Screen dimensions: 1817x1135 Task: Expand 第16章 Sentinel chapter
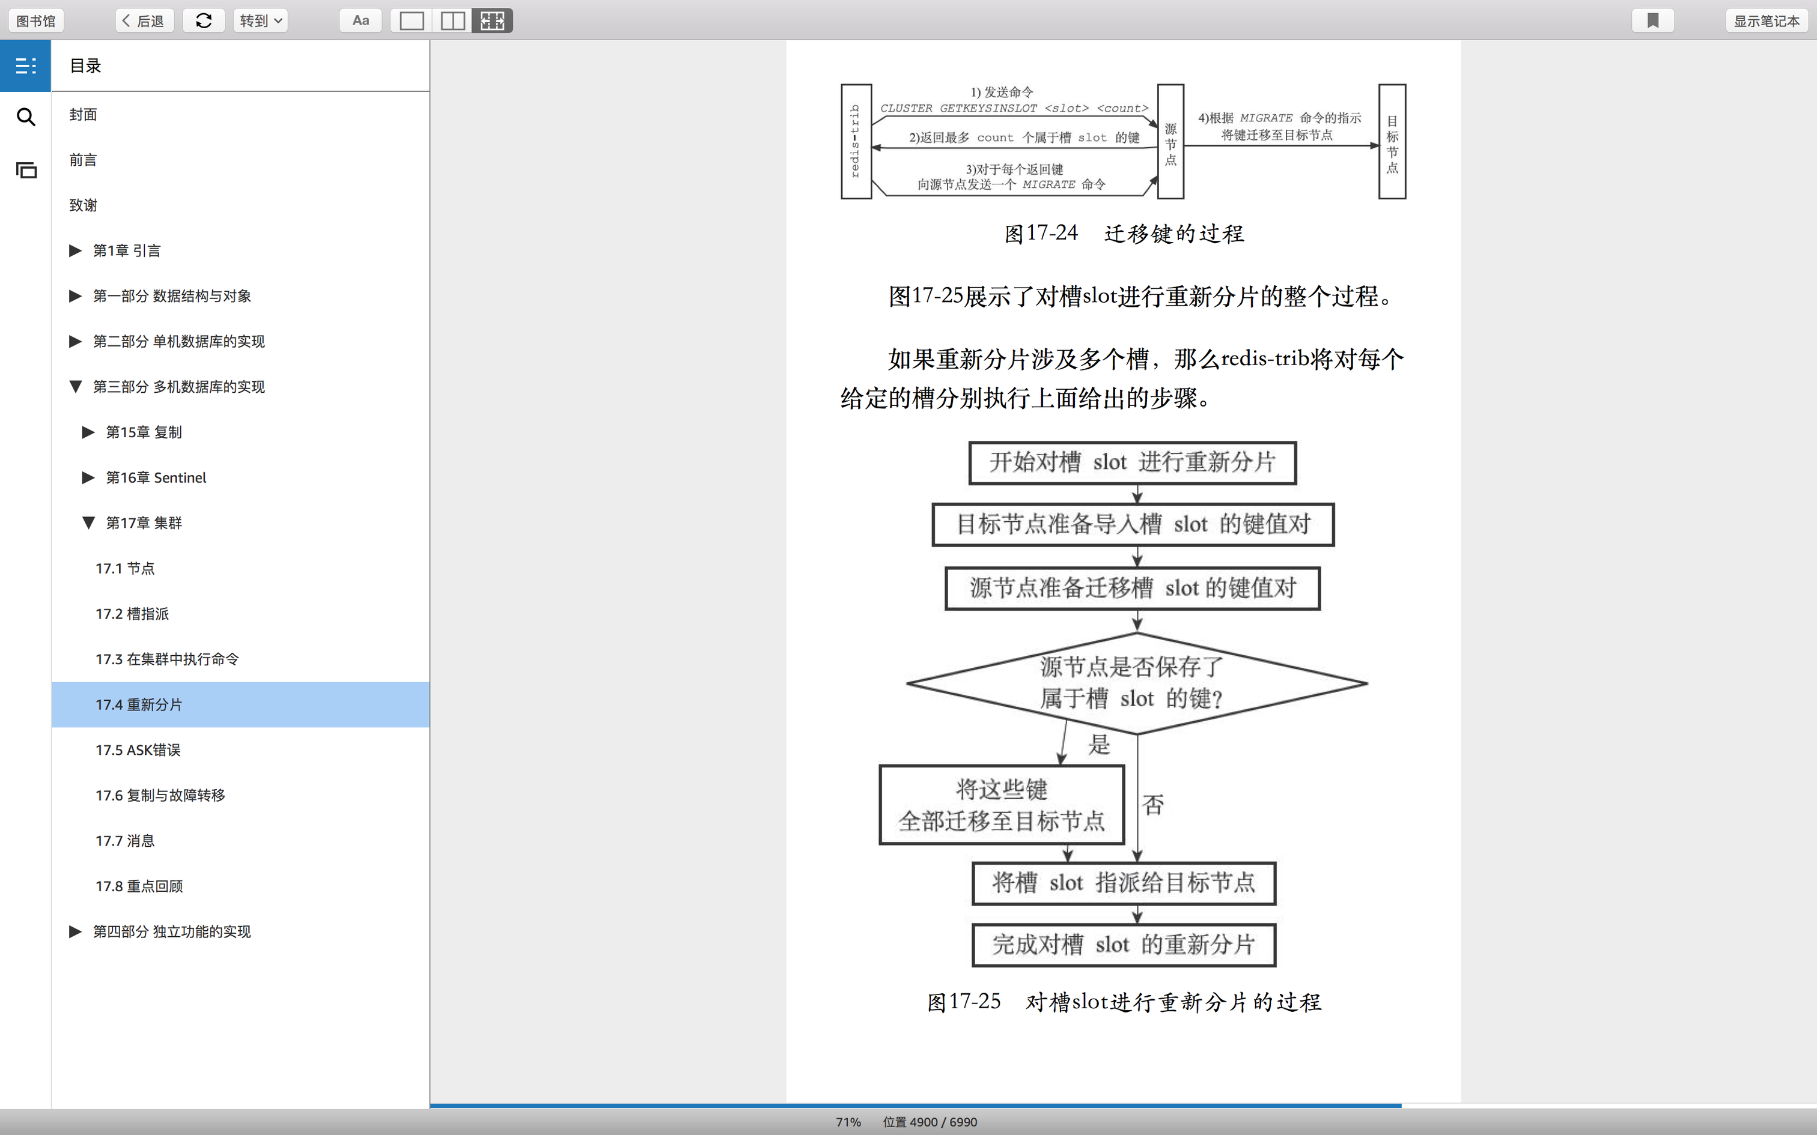[88, 477]
